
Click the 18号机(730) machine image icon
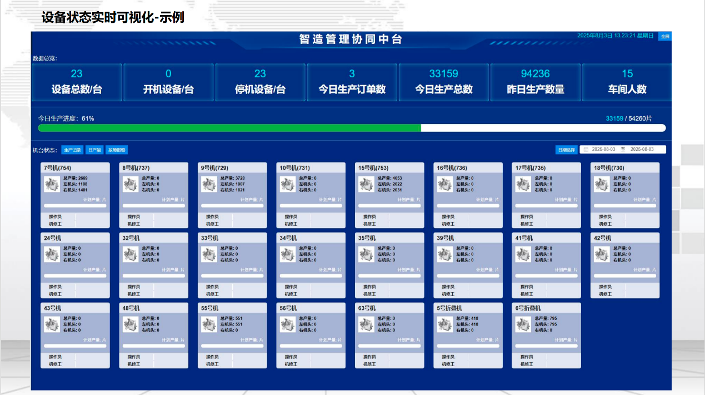602,184
